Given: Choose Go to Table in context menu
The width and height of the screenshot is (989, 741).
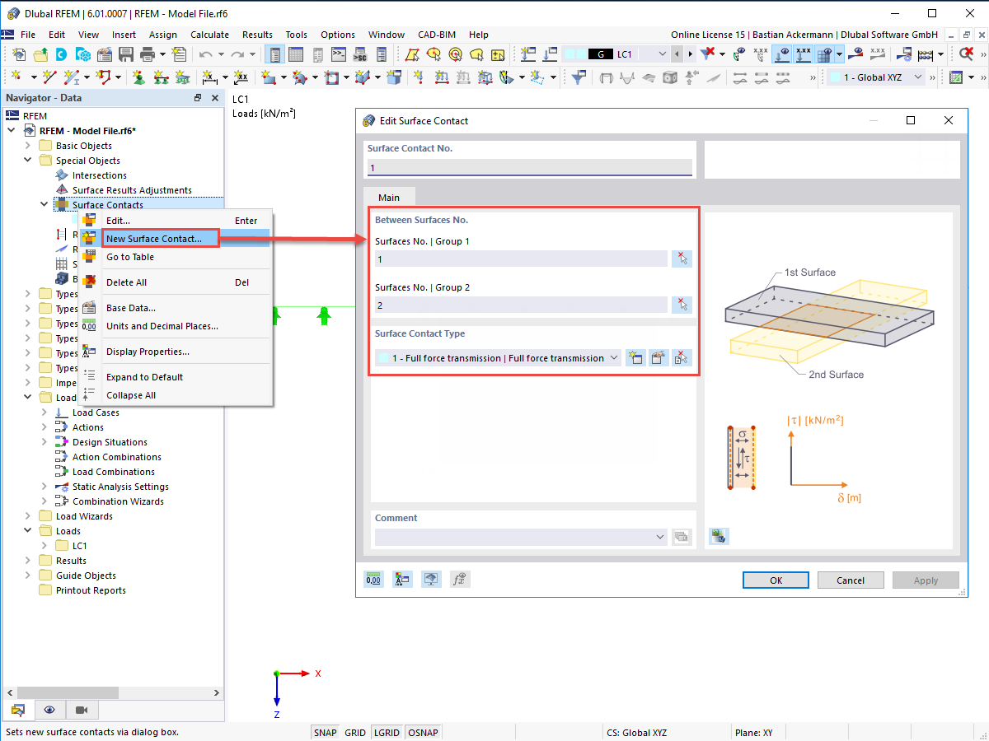Looking at the screenshot, I should pos(130,257).
